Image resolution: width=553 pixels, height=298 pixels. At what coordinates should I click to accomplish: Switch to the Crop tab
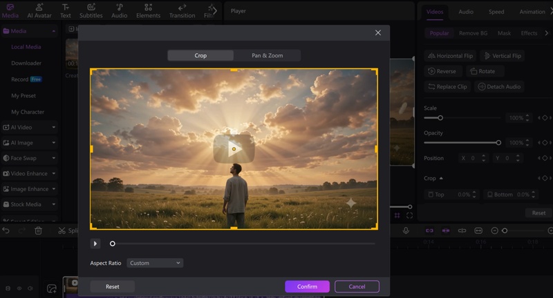click(x=200, y=56)
